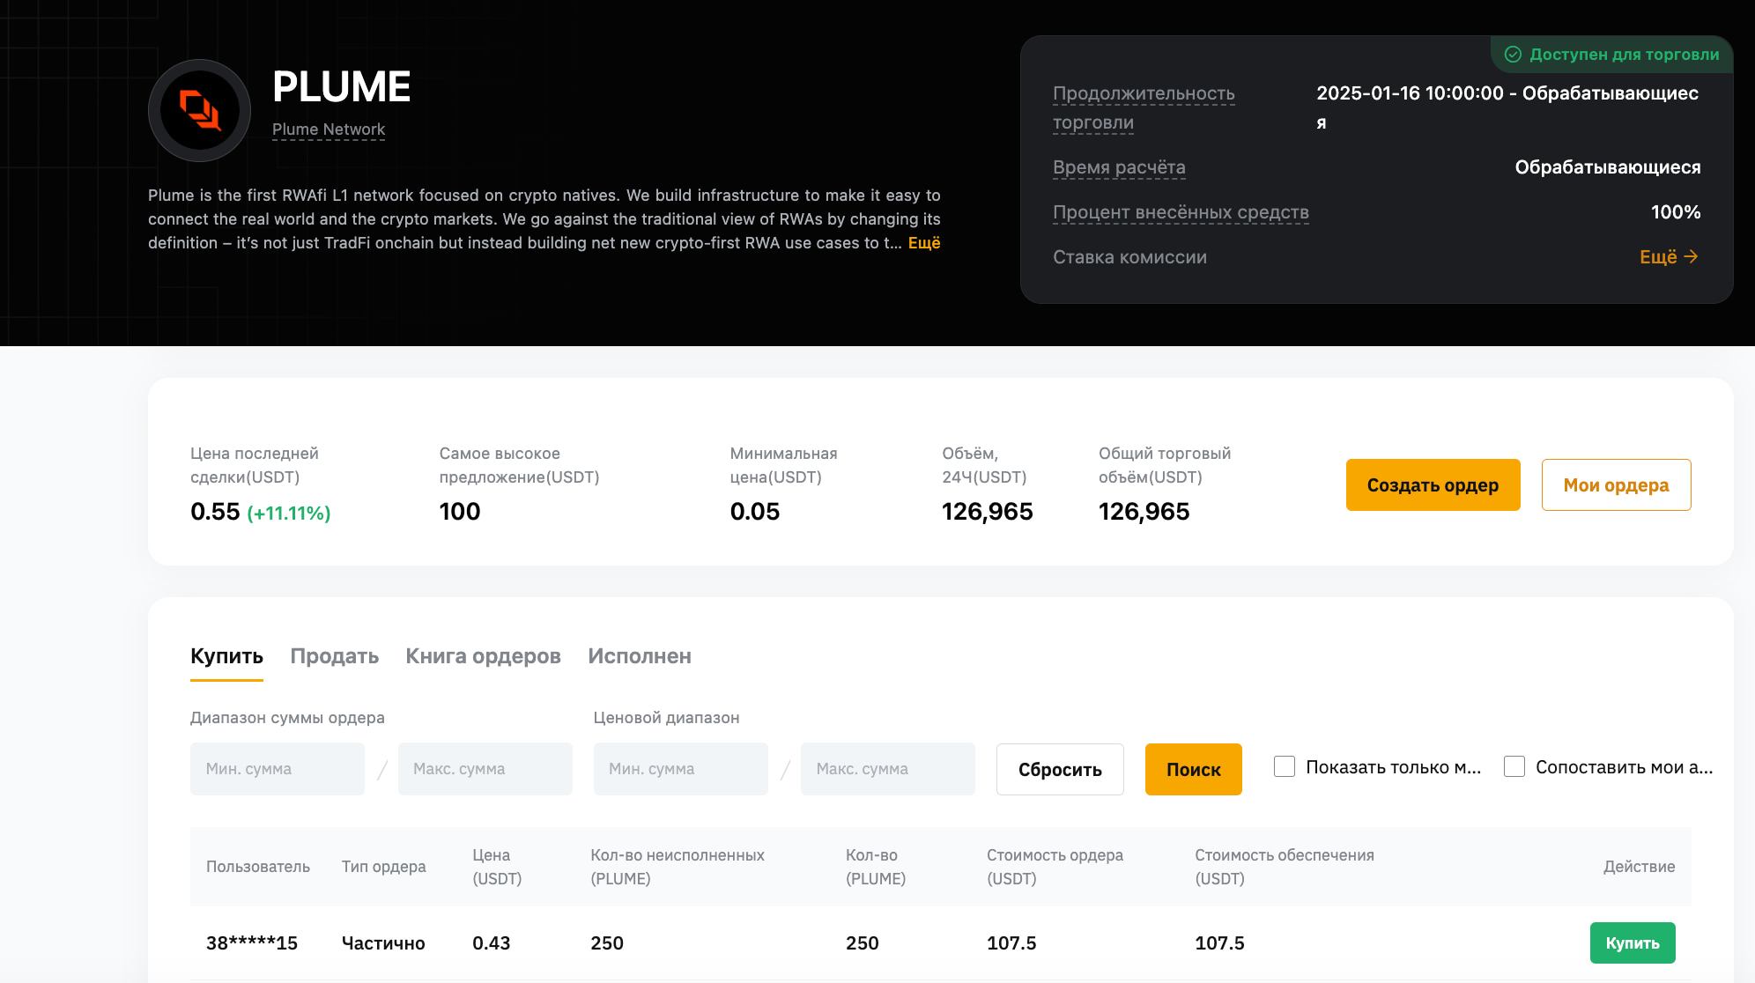
Task: Click the Сбросить button
Action: [1060, 769]
